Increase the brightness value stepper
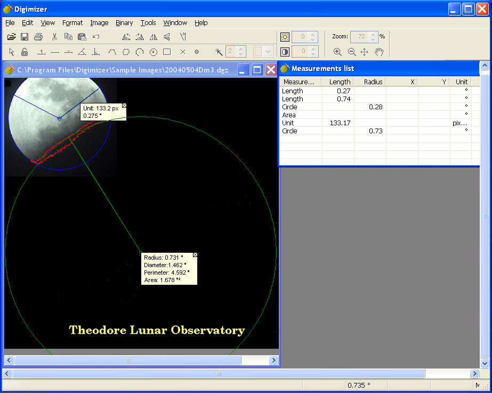 click(313, 34)
